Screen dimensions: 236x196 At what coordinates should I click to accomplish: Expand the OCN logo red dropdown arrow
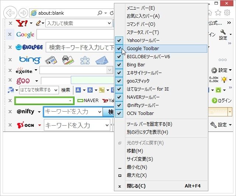39,125
